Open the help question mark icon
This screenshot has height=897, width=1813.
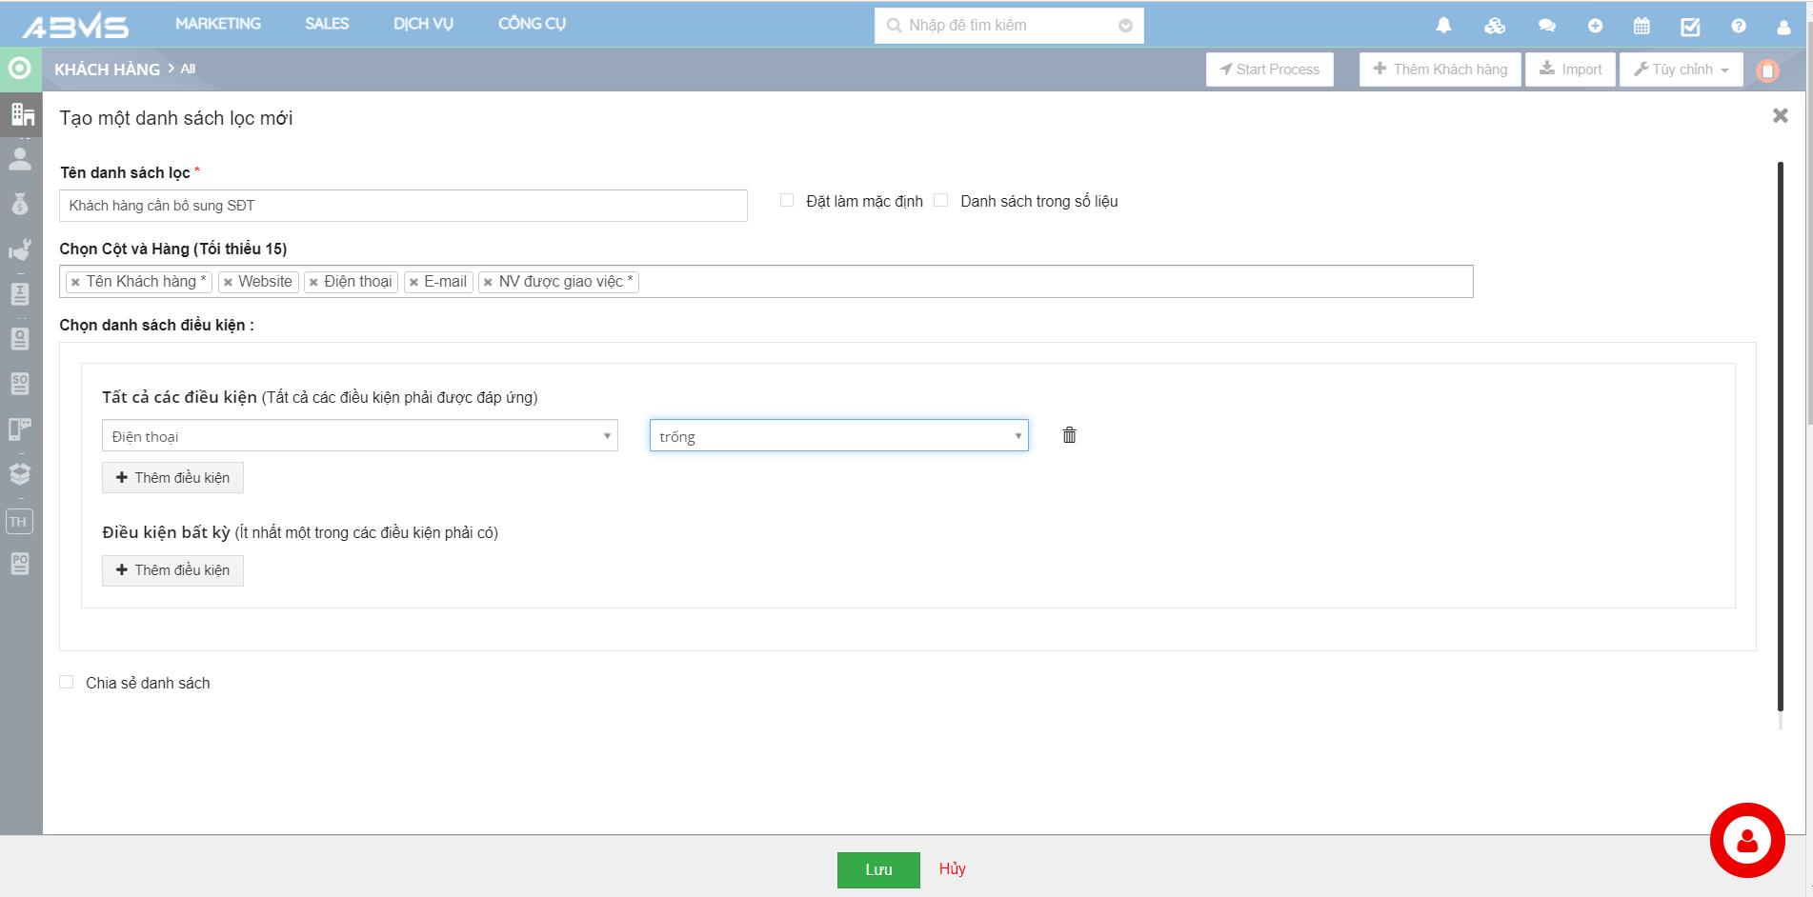(1739, 26)
